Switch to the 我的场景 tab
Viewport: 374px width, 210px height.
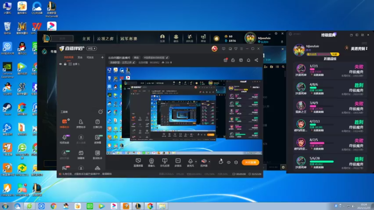tap(69, 57)
